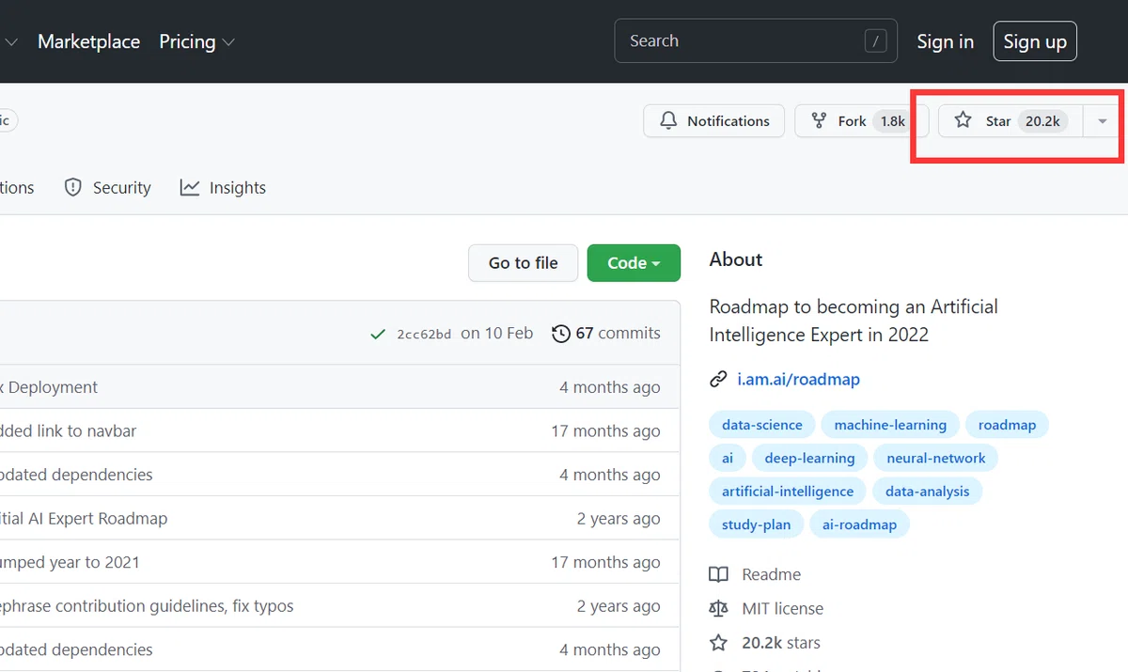Star the repository
Viewport: 1128px width, 672px height.
pos(1010,121)
